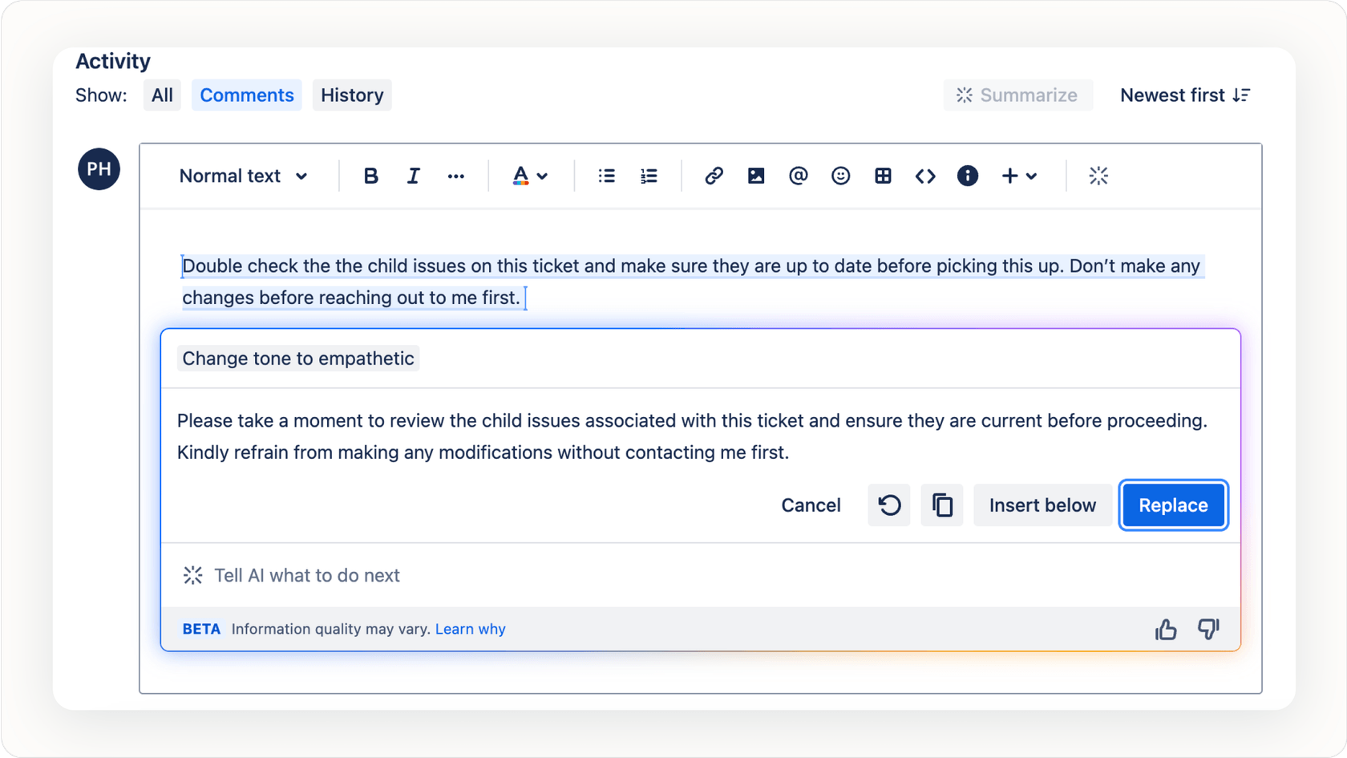Image resolution: width=1347 pixels, height=758 pixels.
Task: Mention a teammate with the @ icon
Action: 798,176
